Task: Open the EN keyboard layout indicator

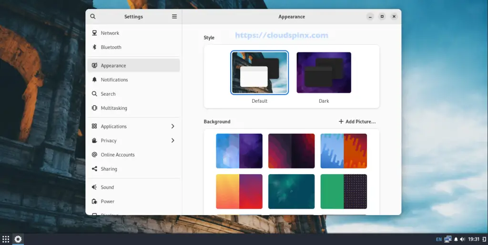Action: coord(438,239)
